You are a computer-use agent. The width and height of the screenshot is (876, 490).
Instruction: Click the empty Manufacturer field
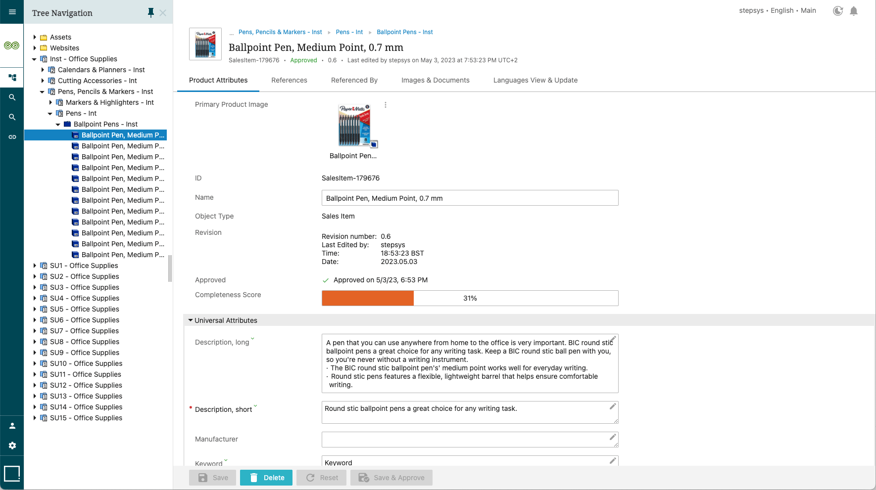(x=470, y=440)
